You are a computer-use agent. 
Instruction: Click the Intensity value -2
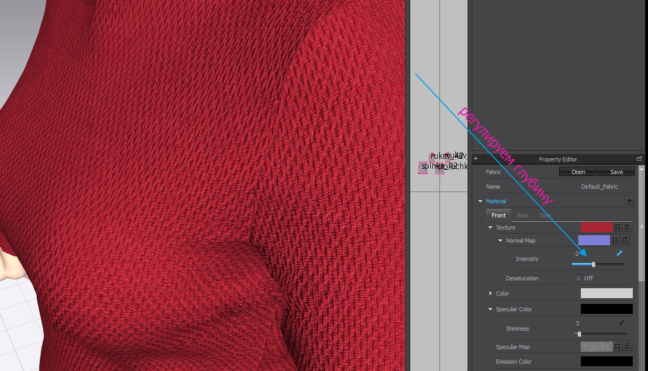coord(576,253)
